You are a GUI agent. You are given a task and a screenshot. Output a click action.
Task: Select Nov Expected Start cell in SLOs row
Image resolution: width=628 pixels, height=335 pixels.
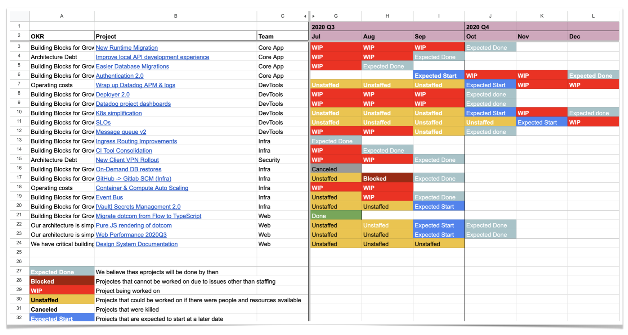(x=542, y=122)
